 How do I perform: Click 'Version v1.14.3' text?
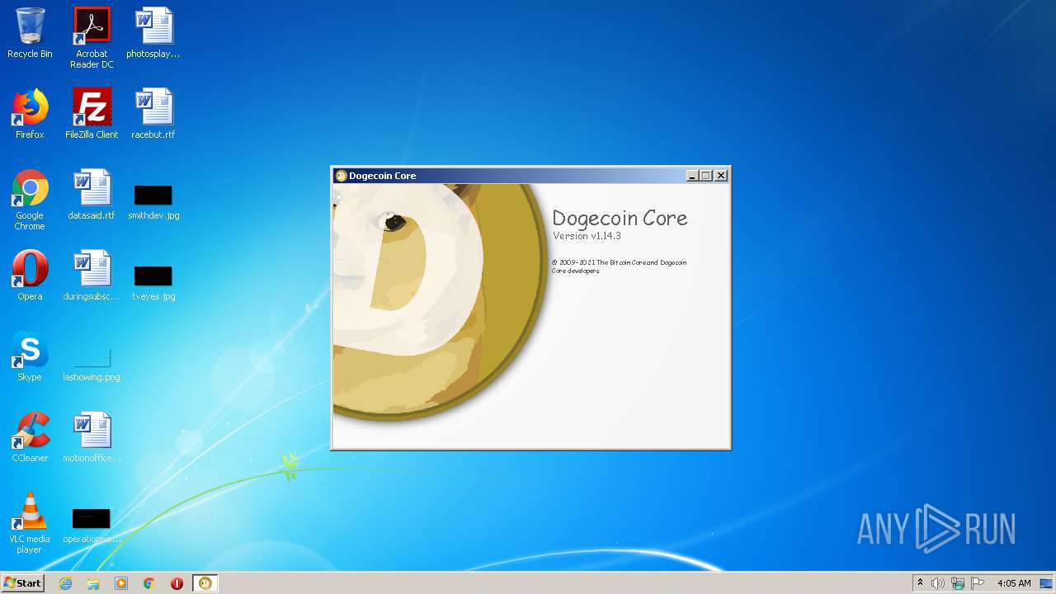587,236
